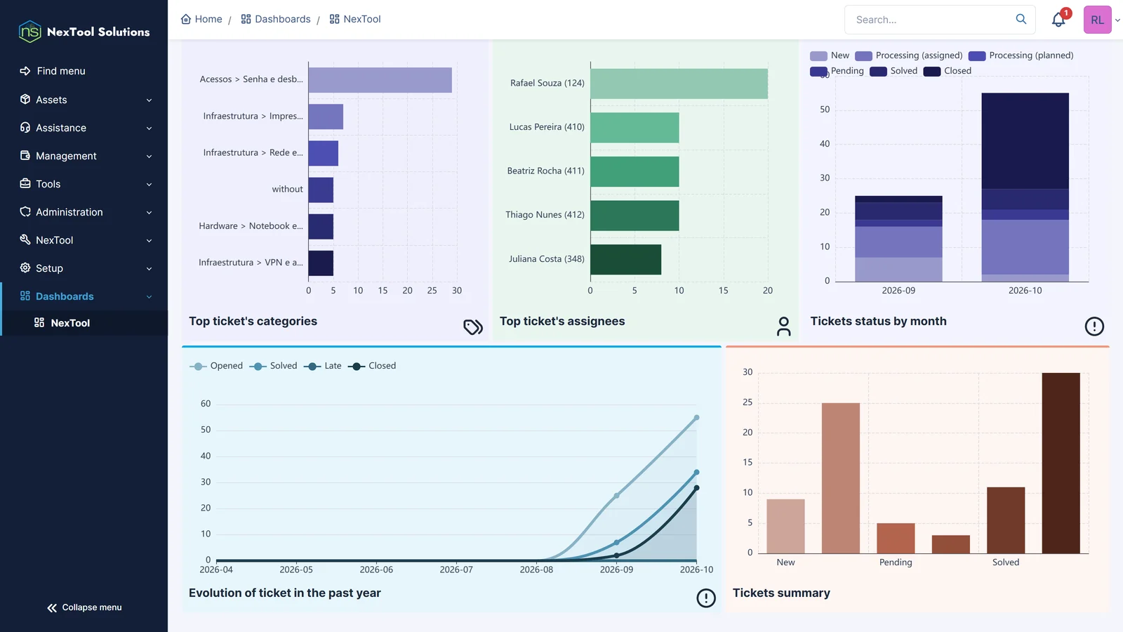
Task: Expand the Tools menu chevron
Action: pos(149,184)
